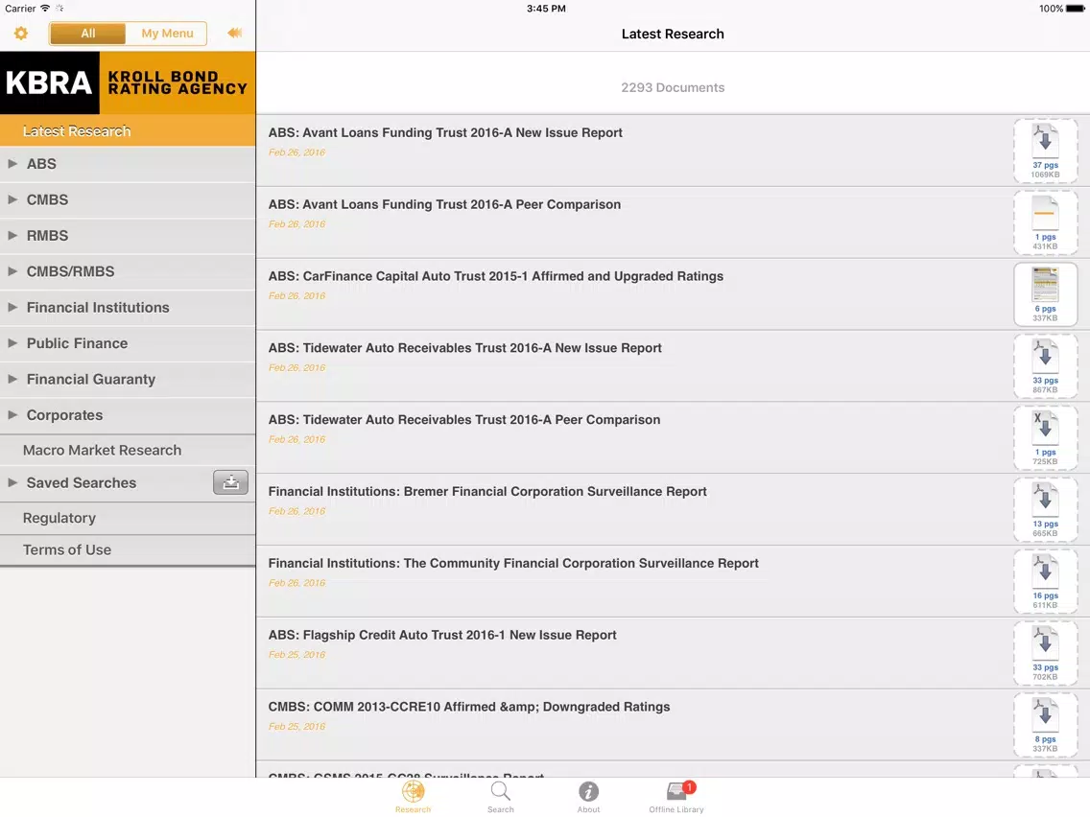Click the Saved Searches download tray button

(231, 483)
